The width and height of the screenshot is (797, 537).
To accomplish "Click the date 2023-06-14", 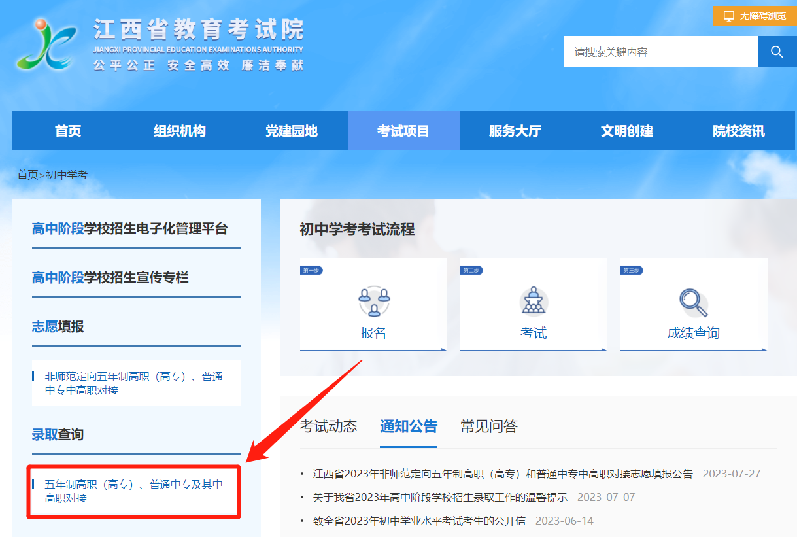I will coord(564,521).
